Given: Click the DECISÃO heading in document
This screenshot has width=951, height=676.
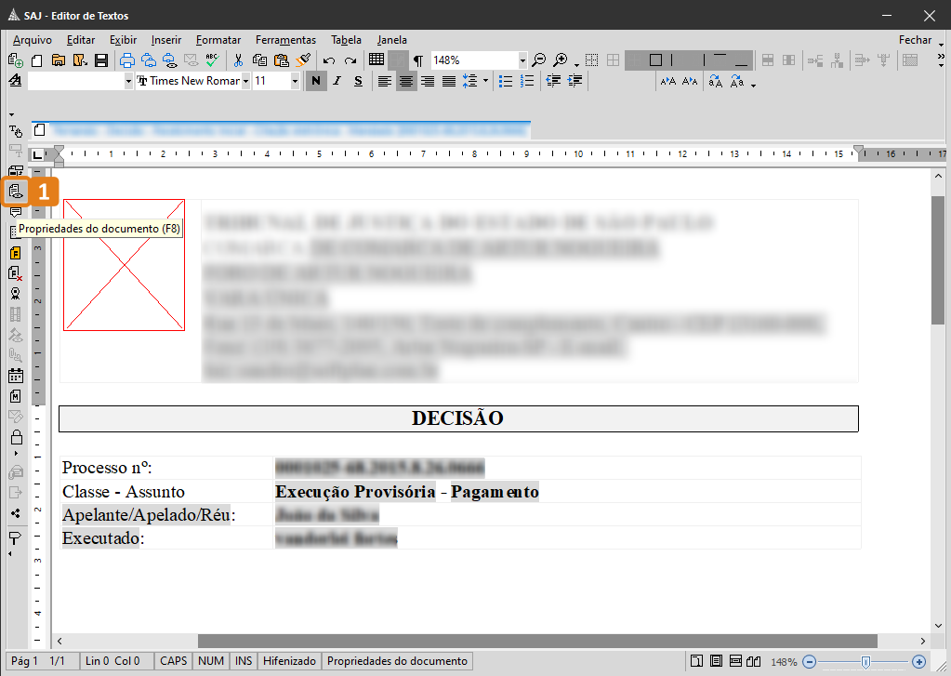Looking at the screenshot, I should click(x=458, y=418).
